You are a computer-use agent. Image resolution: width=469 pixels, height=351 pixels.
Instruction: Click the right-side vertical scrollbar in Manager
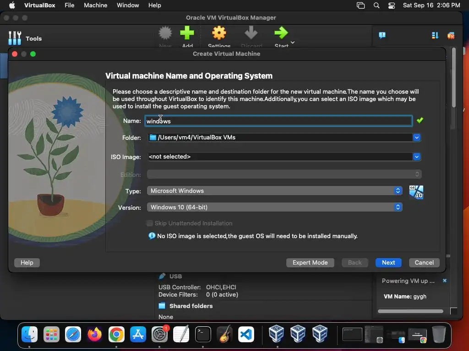click(454, 78)
